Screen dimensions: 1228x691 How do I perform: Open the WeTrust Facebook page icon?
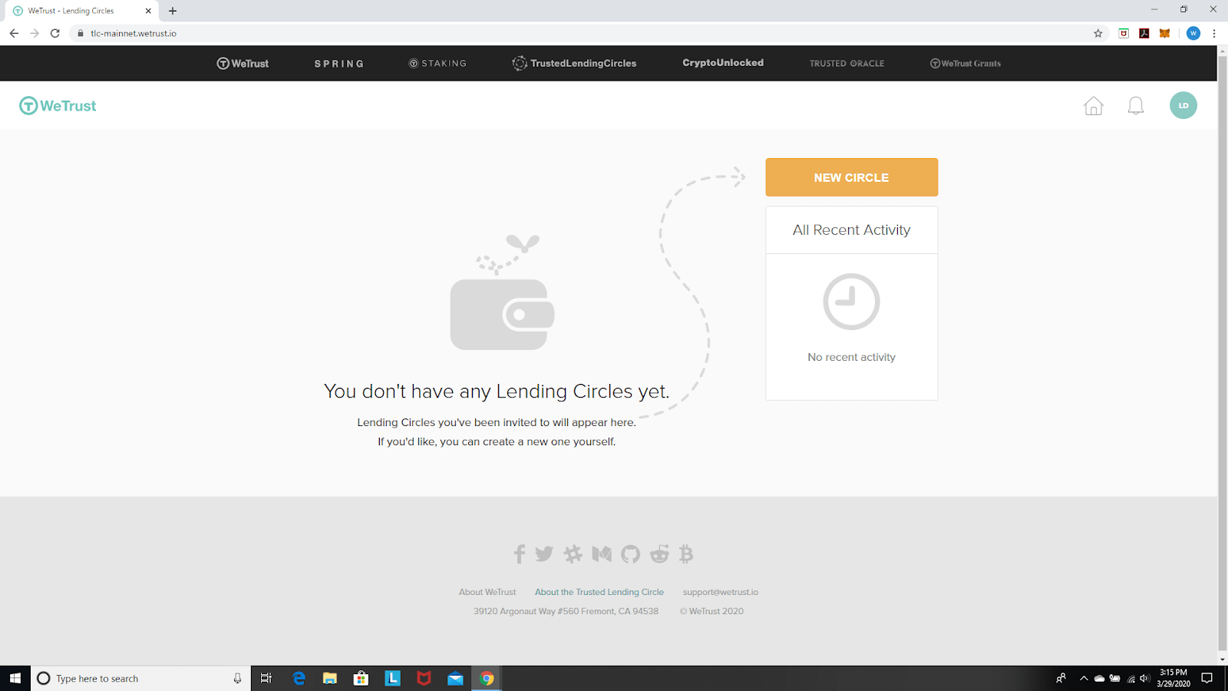point(520,554)
